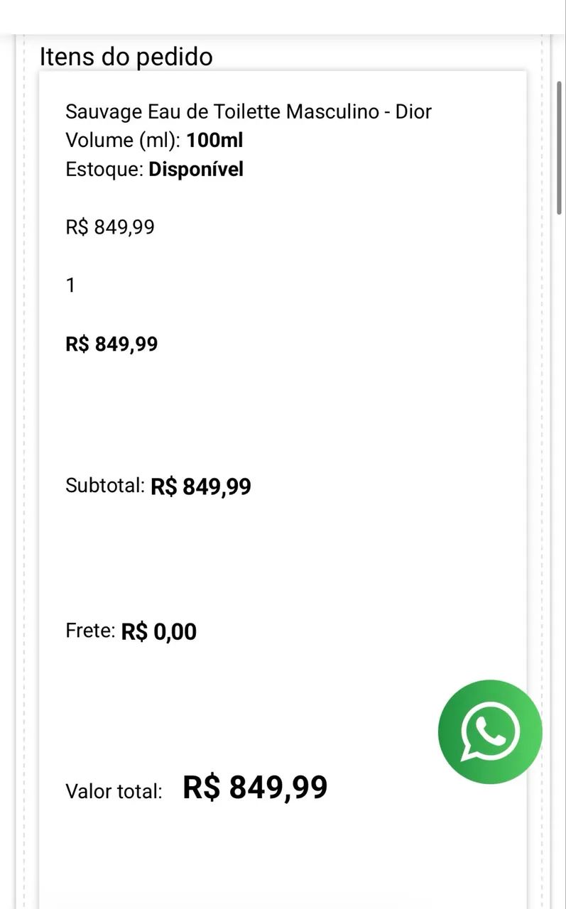Click the shipping cost R$ 0,00
Image resolution: width=566 pixels, height=909 pixels.
click(x=159, y=631)
